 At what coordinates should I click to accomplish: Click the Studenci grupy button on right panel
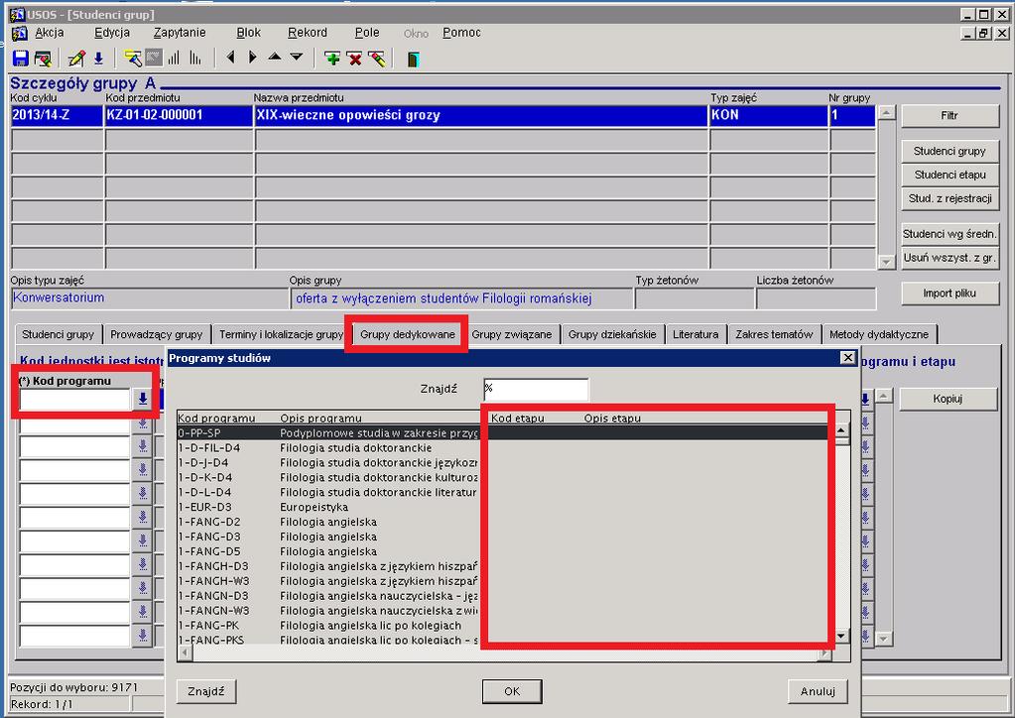click(x=950, y=151)
